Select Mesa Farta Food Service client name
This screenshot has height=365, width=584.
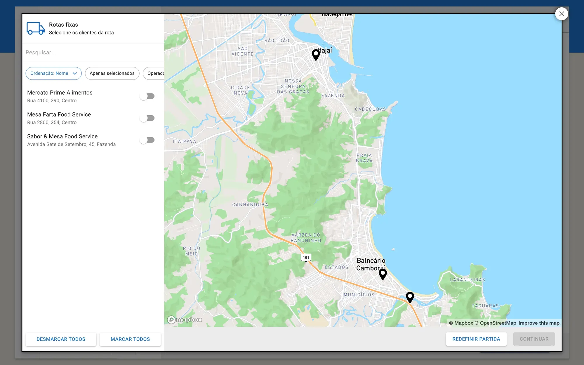pos(59,114)
